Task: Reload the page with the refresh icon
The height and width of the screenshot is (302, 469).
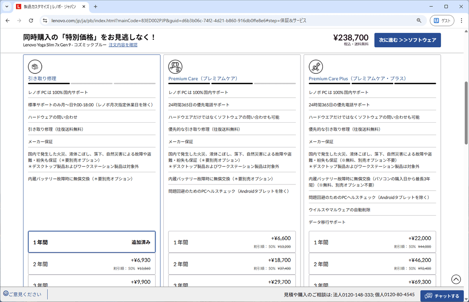Action: [31, 20]
